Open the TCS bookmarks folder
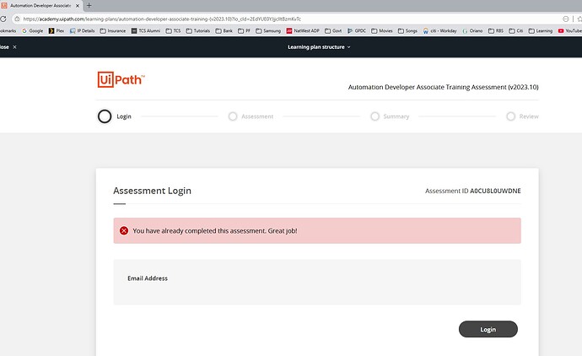The height and width of the screenshot is (356, 582). tap(173, 31)
